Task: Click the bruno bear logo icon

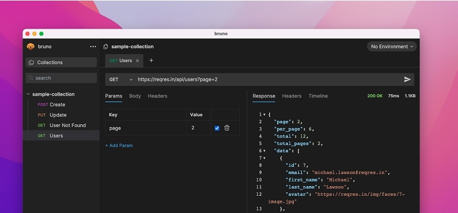Action: coord(30,46)
